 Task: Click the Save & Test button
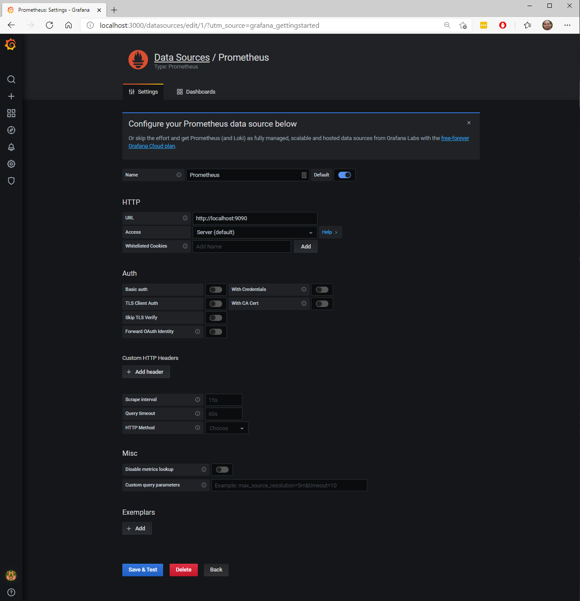[143, 570]
